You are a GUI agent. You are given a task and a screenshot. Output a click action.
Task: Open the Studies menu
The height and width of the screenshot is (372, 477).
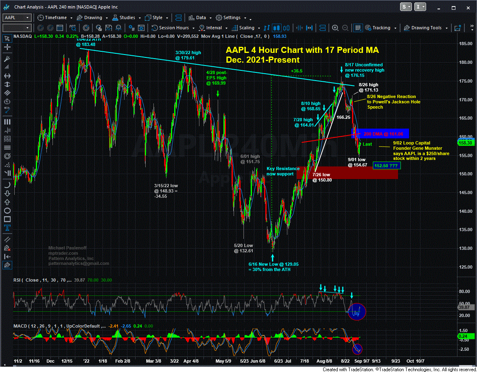[x=126, y=18]
